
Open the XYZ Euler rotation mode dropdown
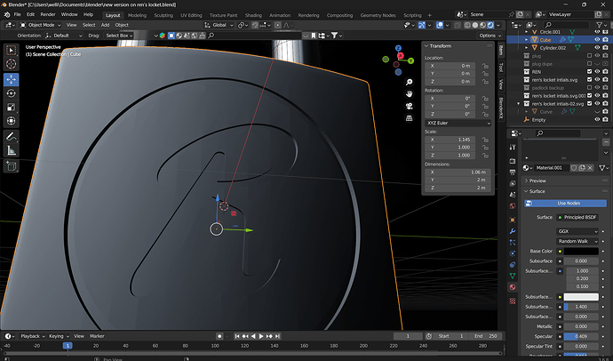pos(458,123)
